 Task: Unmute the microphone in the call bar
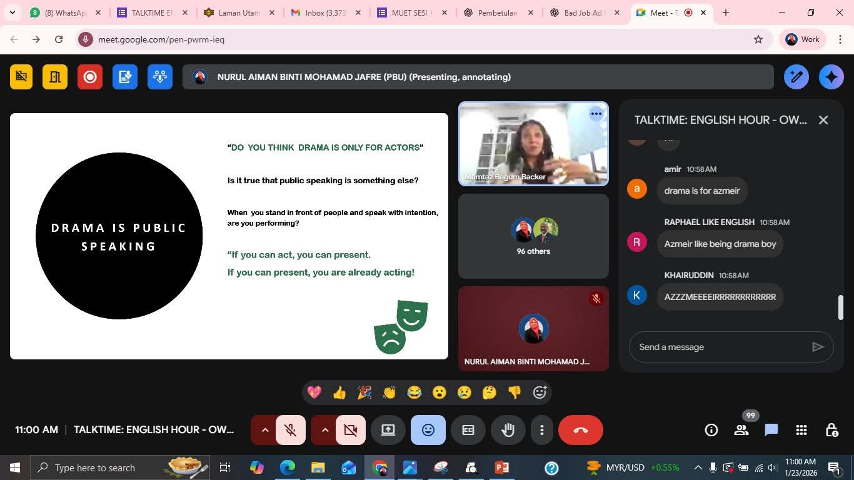click(290, 430)
